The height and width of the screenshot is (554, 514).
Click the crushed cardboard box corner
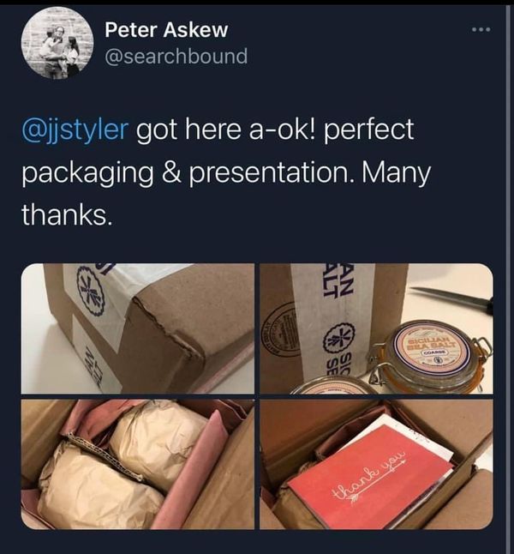tap(166, 325)
